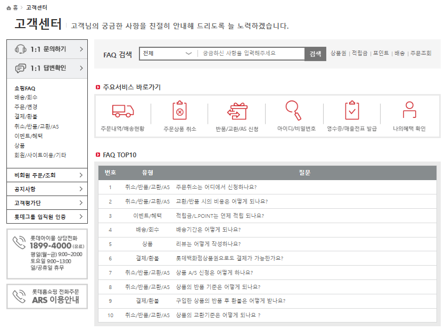The height and width of the screenshot is (331, 445).
Task: Expand the 고객평가단 chevron
Action: 81,203
